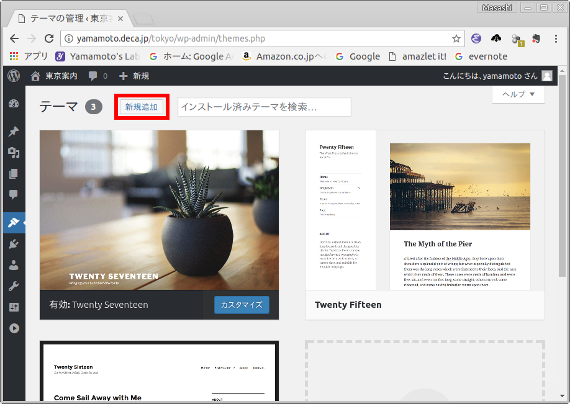Bookmark this page with the star icon
Screen dimensions: 570x404
(456, 38)
